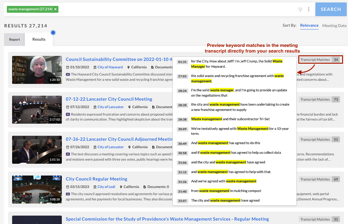Switch to the Report tab
Viewport: 348px width, 224px height.
[14, 39]
